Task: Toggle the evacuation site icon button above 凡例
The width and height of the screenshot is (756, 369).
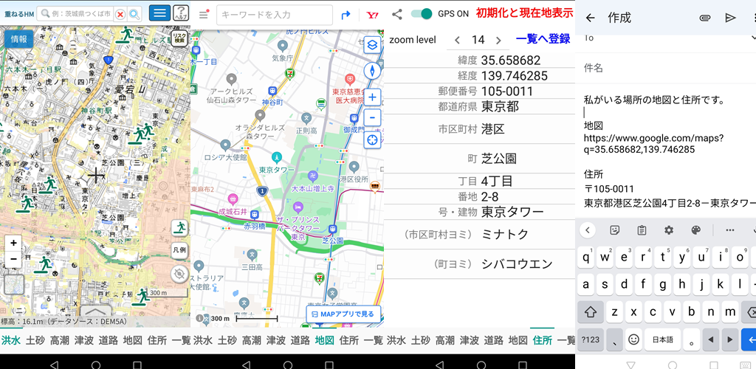Action: [179, 228]
